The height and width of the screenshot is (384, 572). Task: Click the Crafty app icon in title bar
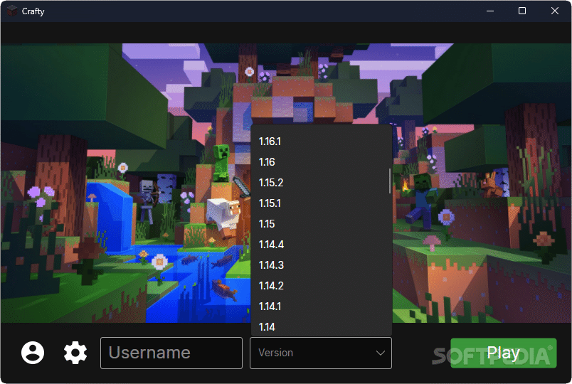point(11,11)
